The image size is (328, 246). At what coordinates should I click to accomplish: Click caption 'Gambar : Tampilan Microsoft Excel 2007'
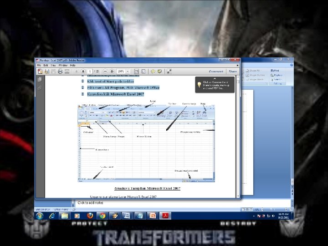(x=148, y=188)
